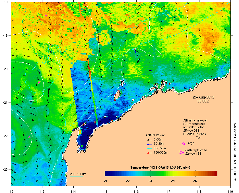Click the latitude axis label -19
Viewport: 239px width, 193px height.
[5, 35]
